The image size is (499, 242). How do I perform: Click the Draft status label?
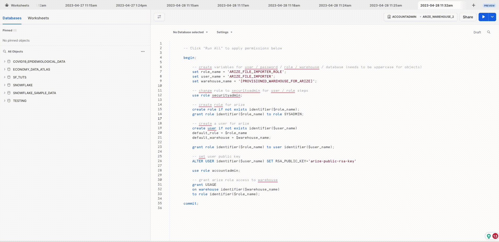pos(477,32)
